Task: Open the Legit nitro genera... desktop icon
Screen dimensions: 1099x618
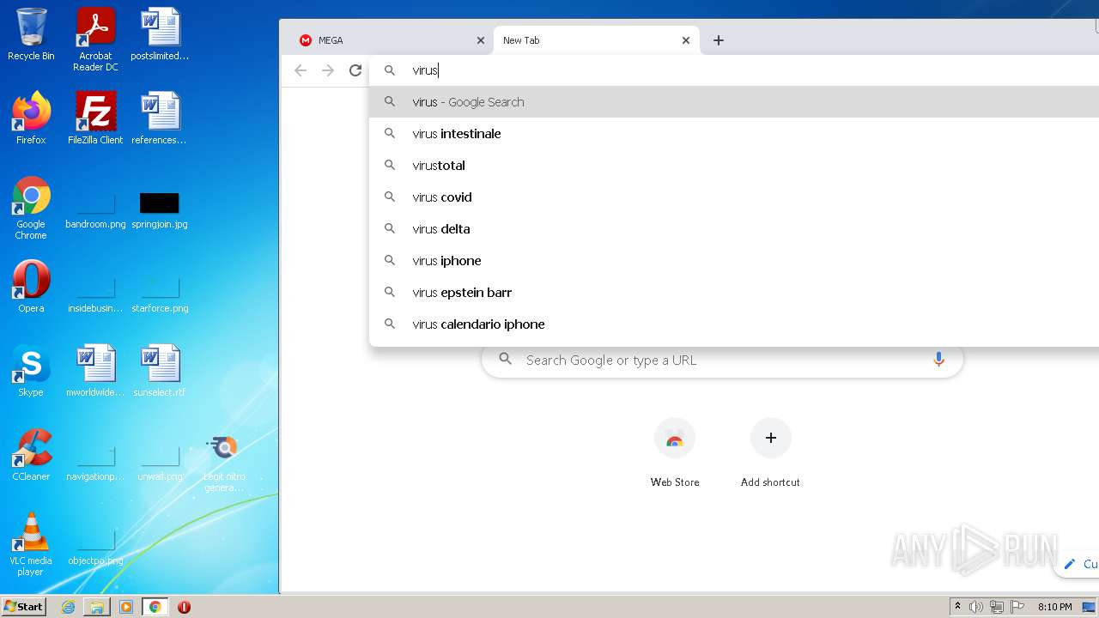Action: (224, 463)
